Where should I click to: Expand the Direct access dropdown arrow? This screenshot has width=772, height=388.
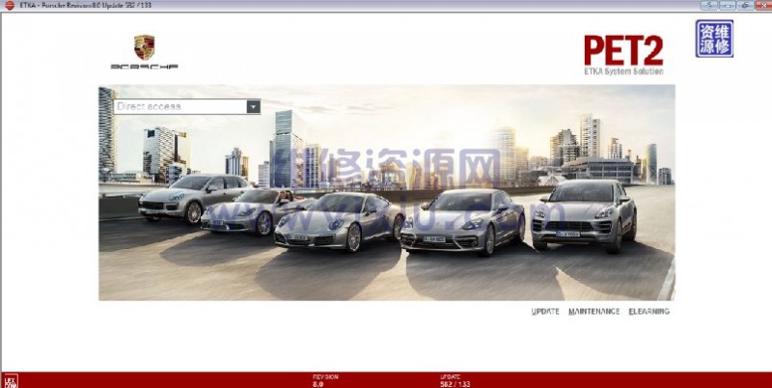(x=253, y=107)
